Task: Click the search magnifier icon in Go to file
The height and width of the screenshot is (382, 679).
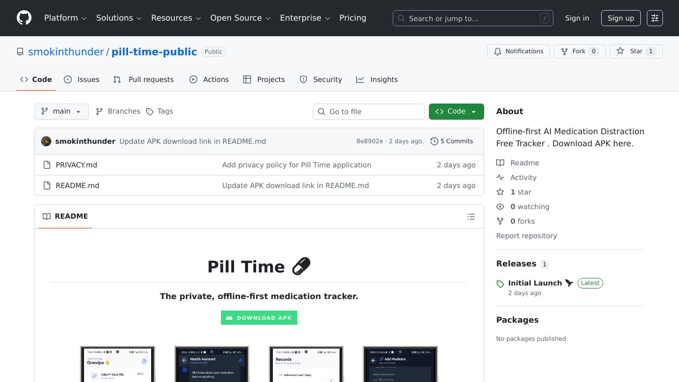Action: (321, 112)
